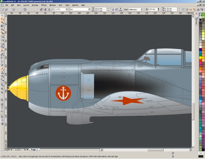Open the Bitmaps menu

click(x=53, y=5)
